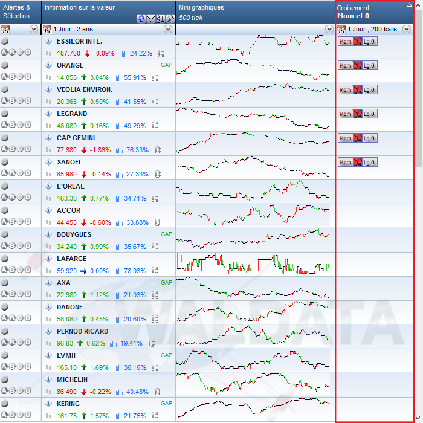
Task: Toggle the selection dot for SANOFI
Action: 5,161
